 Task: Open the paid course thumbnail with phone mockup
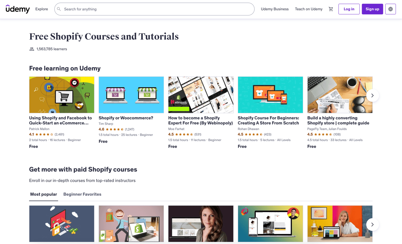tap(270, 224)
